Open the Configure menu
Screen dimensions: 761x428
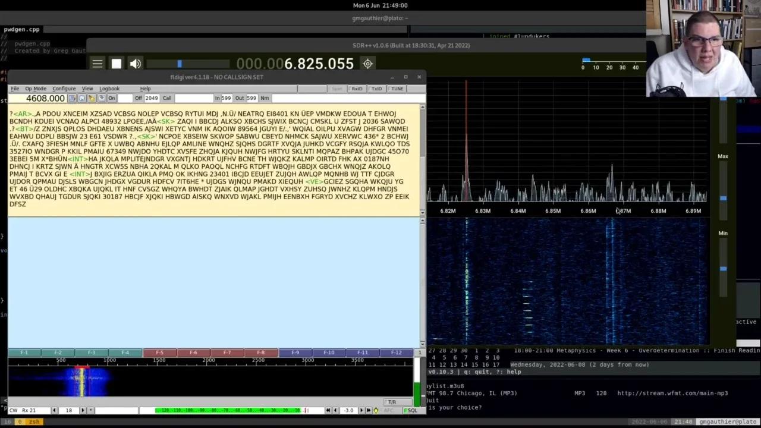click(x=64, y=89)
